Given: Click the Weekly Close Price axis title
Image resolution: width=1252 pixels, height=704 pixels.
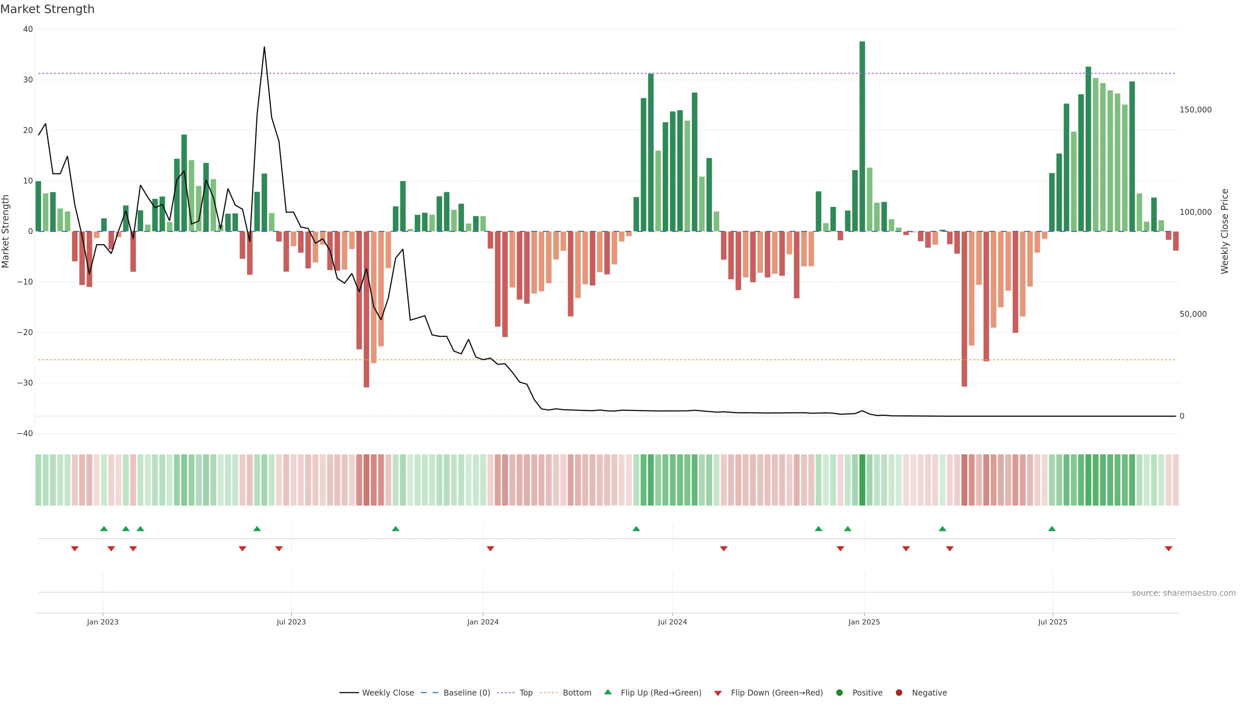Looking at the screenshot, I should point(1225,231).
